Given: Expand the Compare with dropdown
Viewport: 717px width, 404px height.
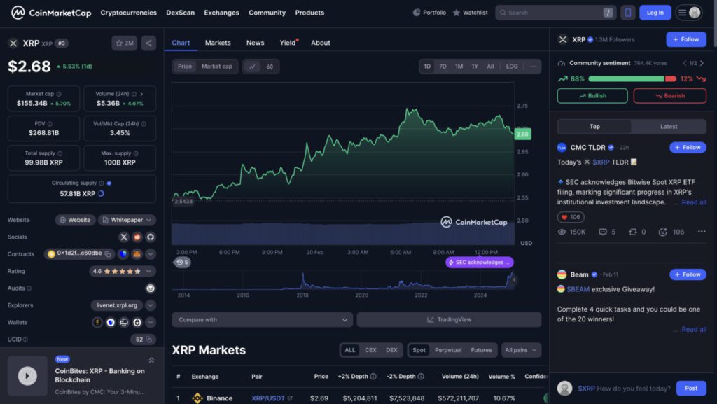Looking at the screenshot, I should tap(262, 319).
